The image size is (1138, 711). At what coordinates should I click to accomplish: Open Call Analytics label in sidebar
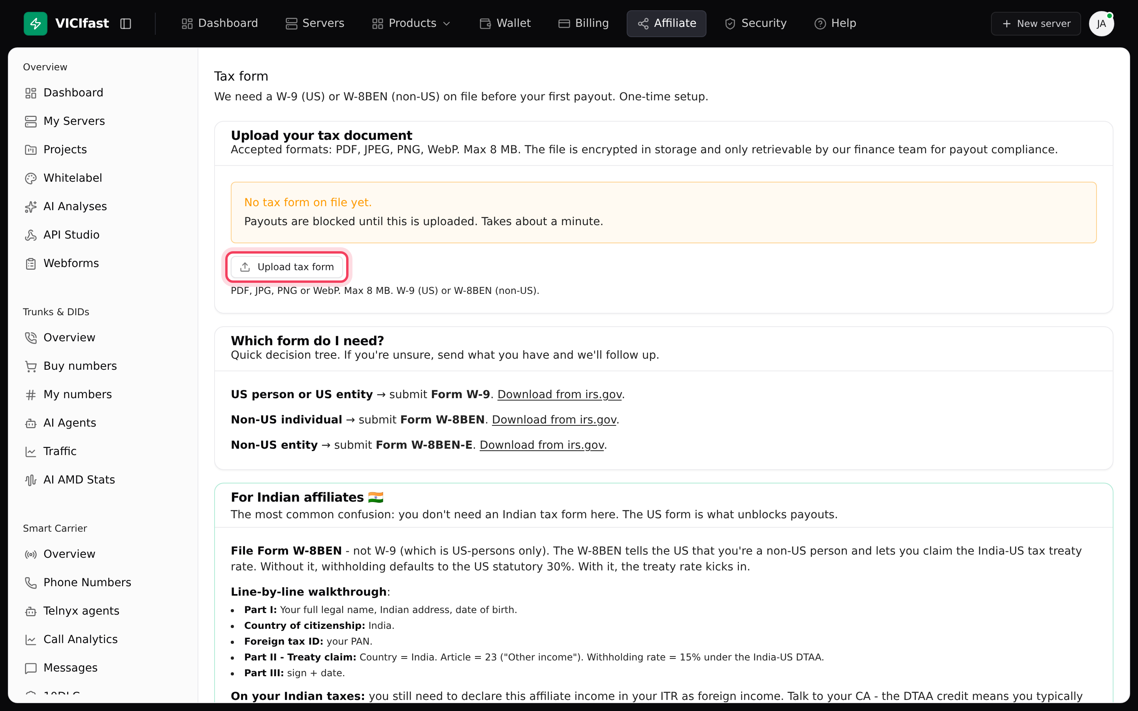point(81,640)
